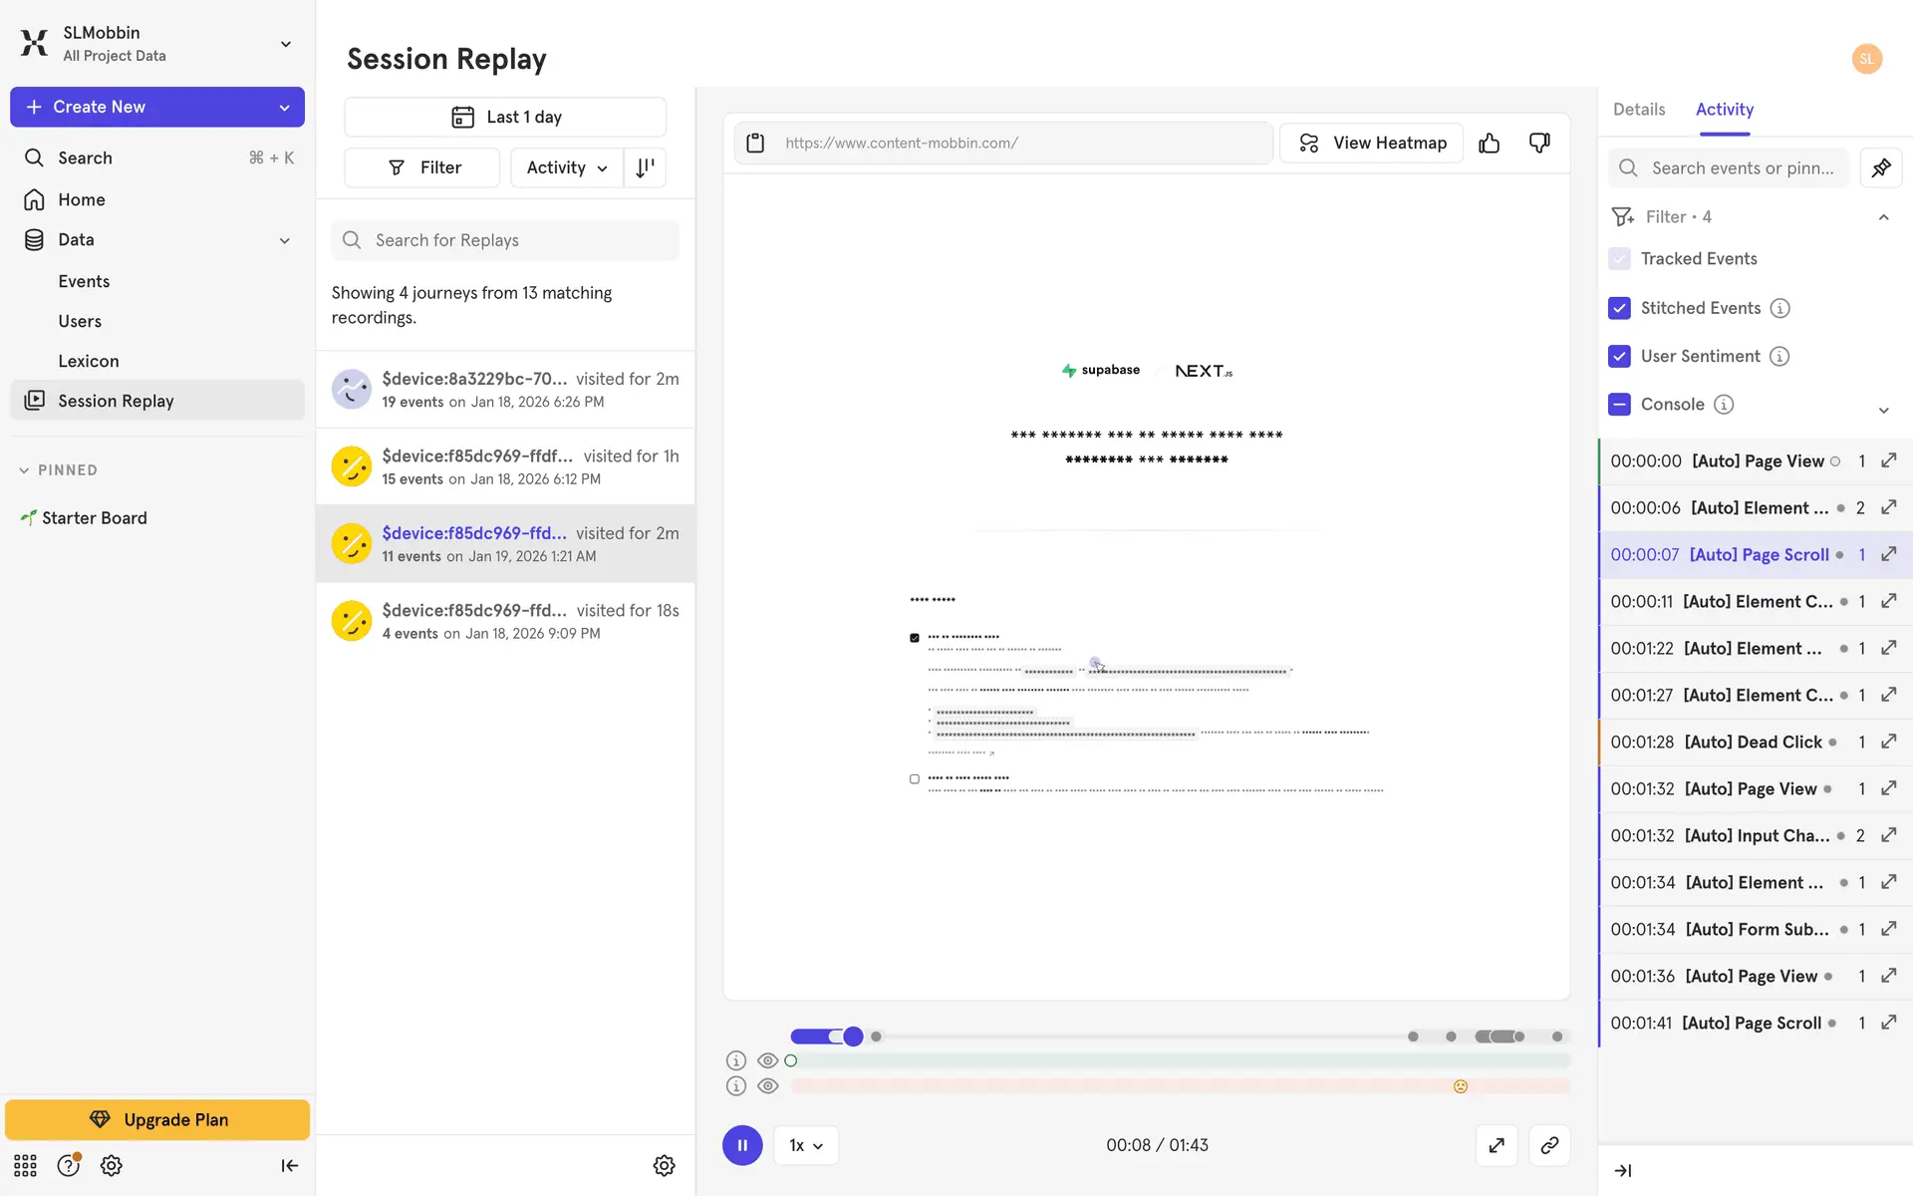
Task: Open the Activity sort dropdown
Action: pyautogui.click(x=566, y=167)
